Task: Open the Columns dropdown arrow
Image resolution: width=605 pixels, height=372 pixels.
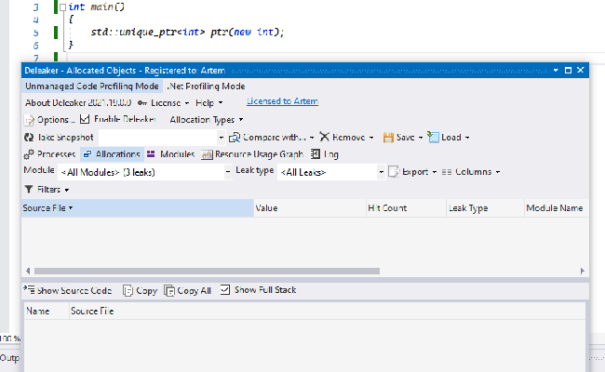Action: [498, 172]
